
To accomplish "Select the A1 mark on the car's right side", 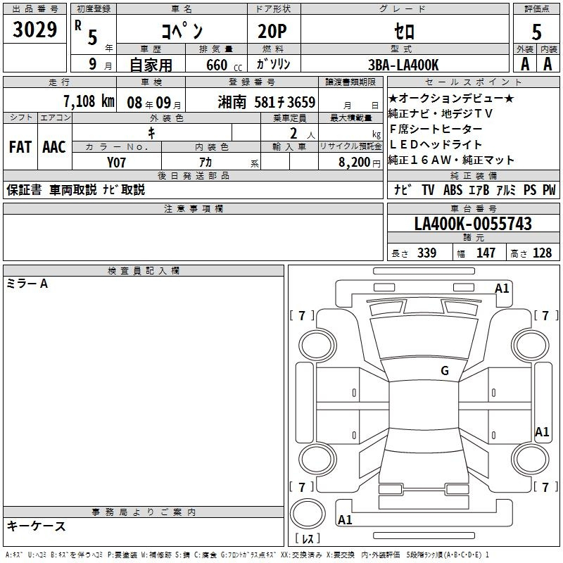I will tap(542, 432).
